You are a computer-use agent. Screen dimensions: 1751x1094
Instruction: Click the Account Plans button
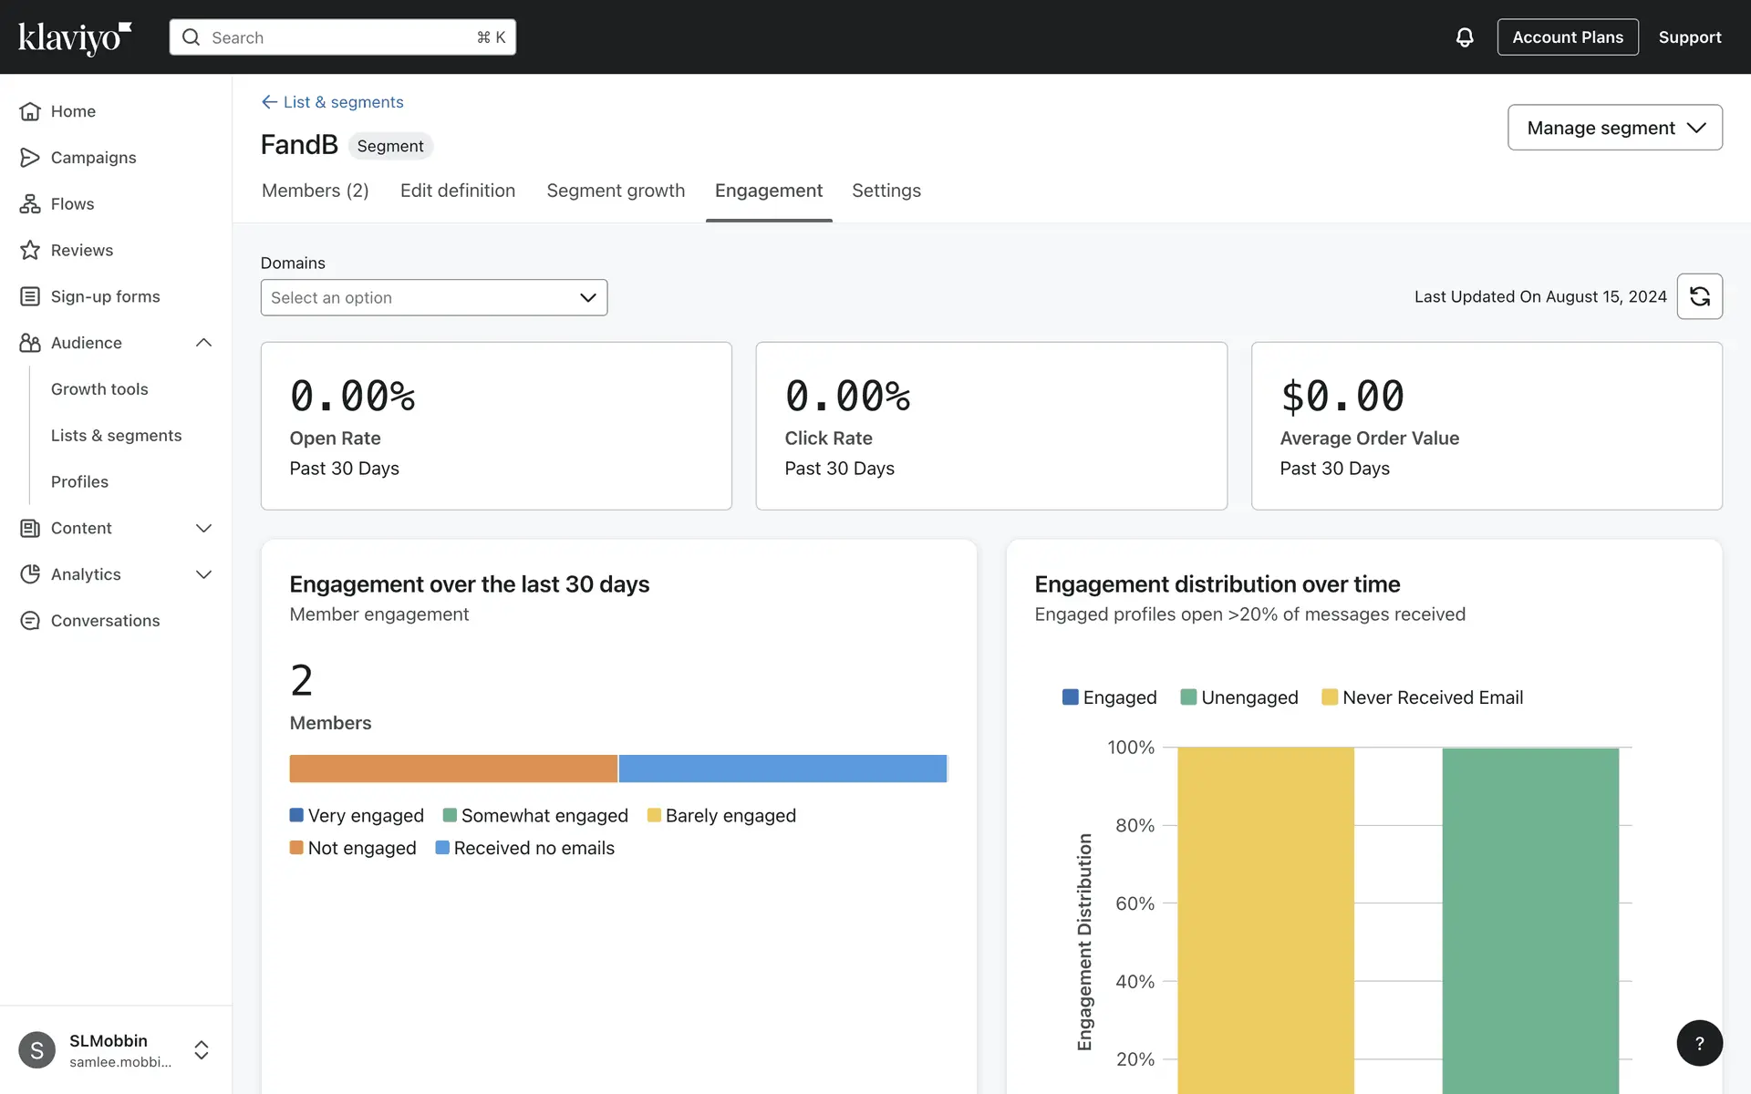pyautogui.click(x=1567, y=37)
